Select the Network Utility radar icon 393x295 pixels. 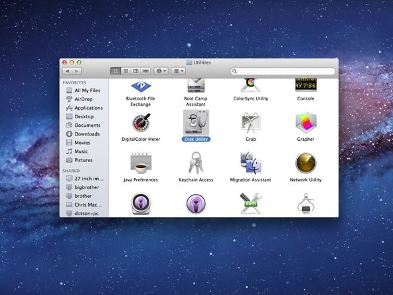[x=305, y=163]
